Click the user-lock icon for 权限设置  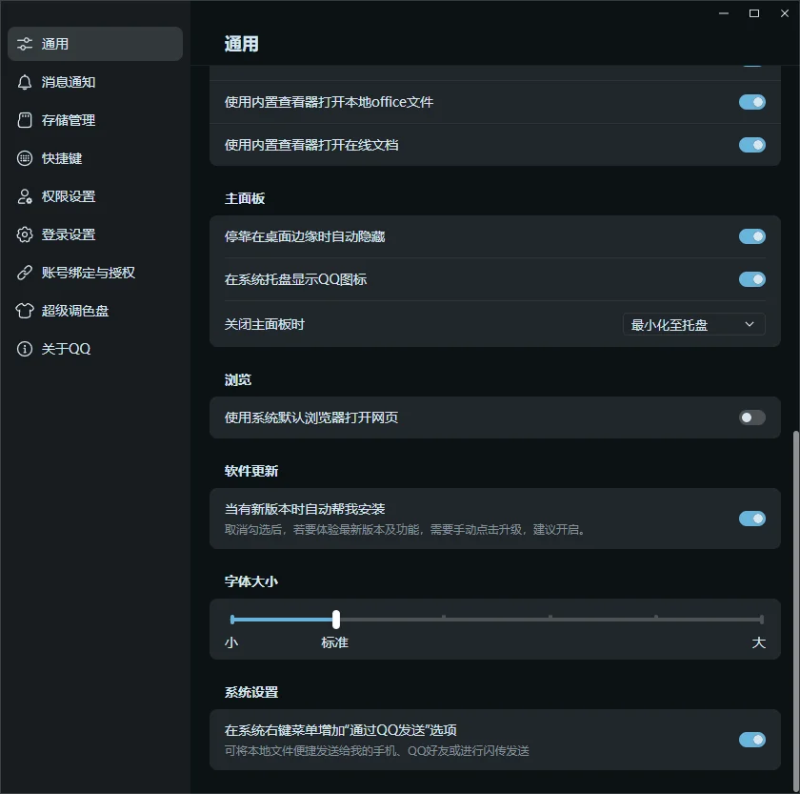(x=25, y=196)
